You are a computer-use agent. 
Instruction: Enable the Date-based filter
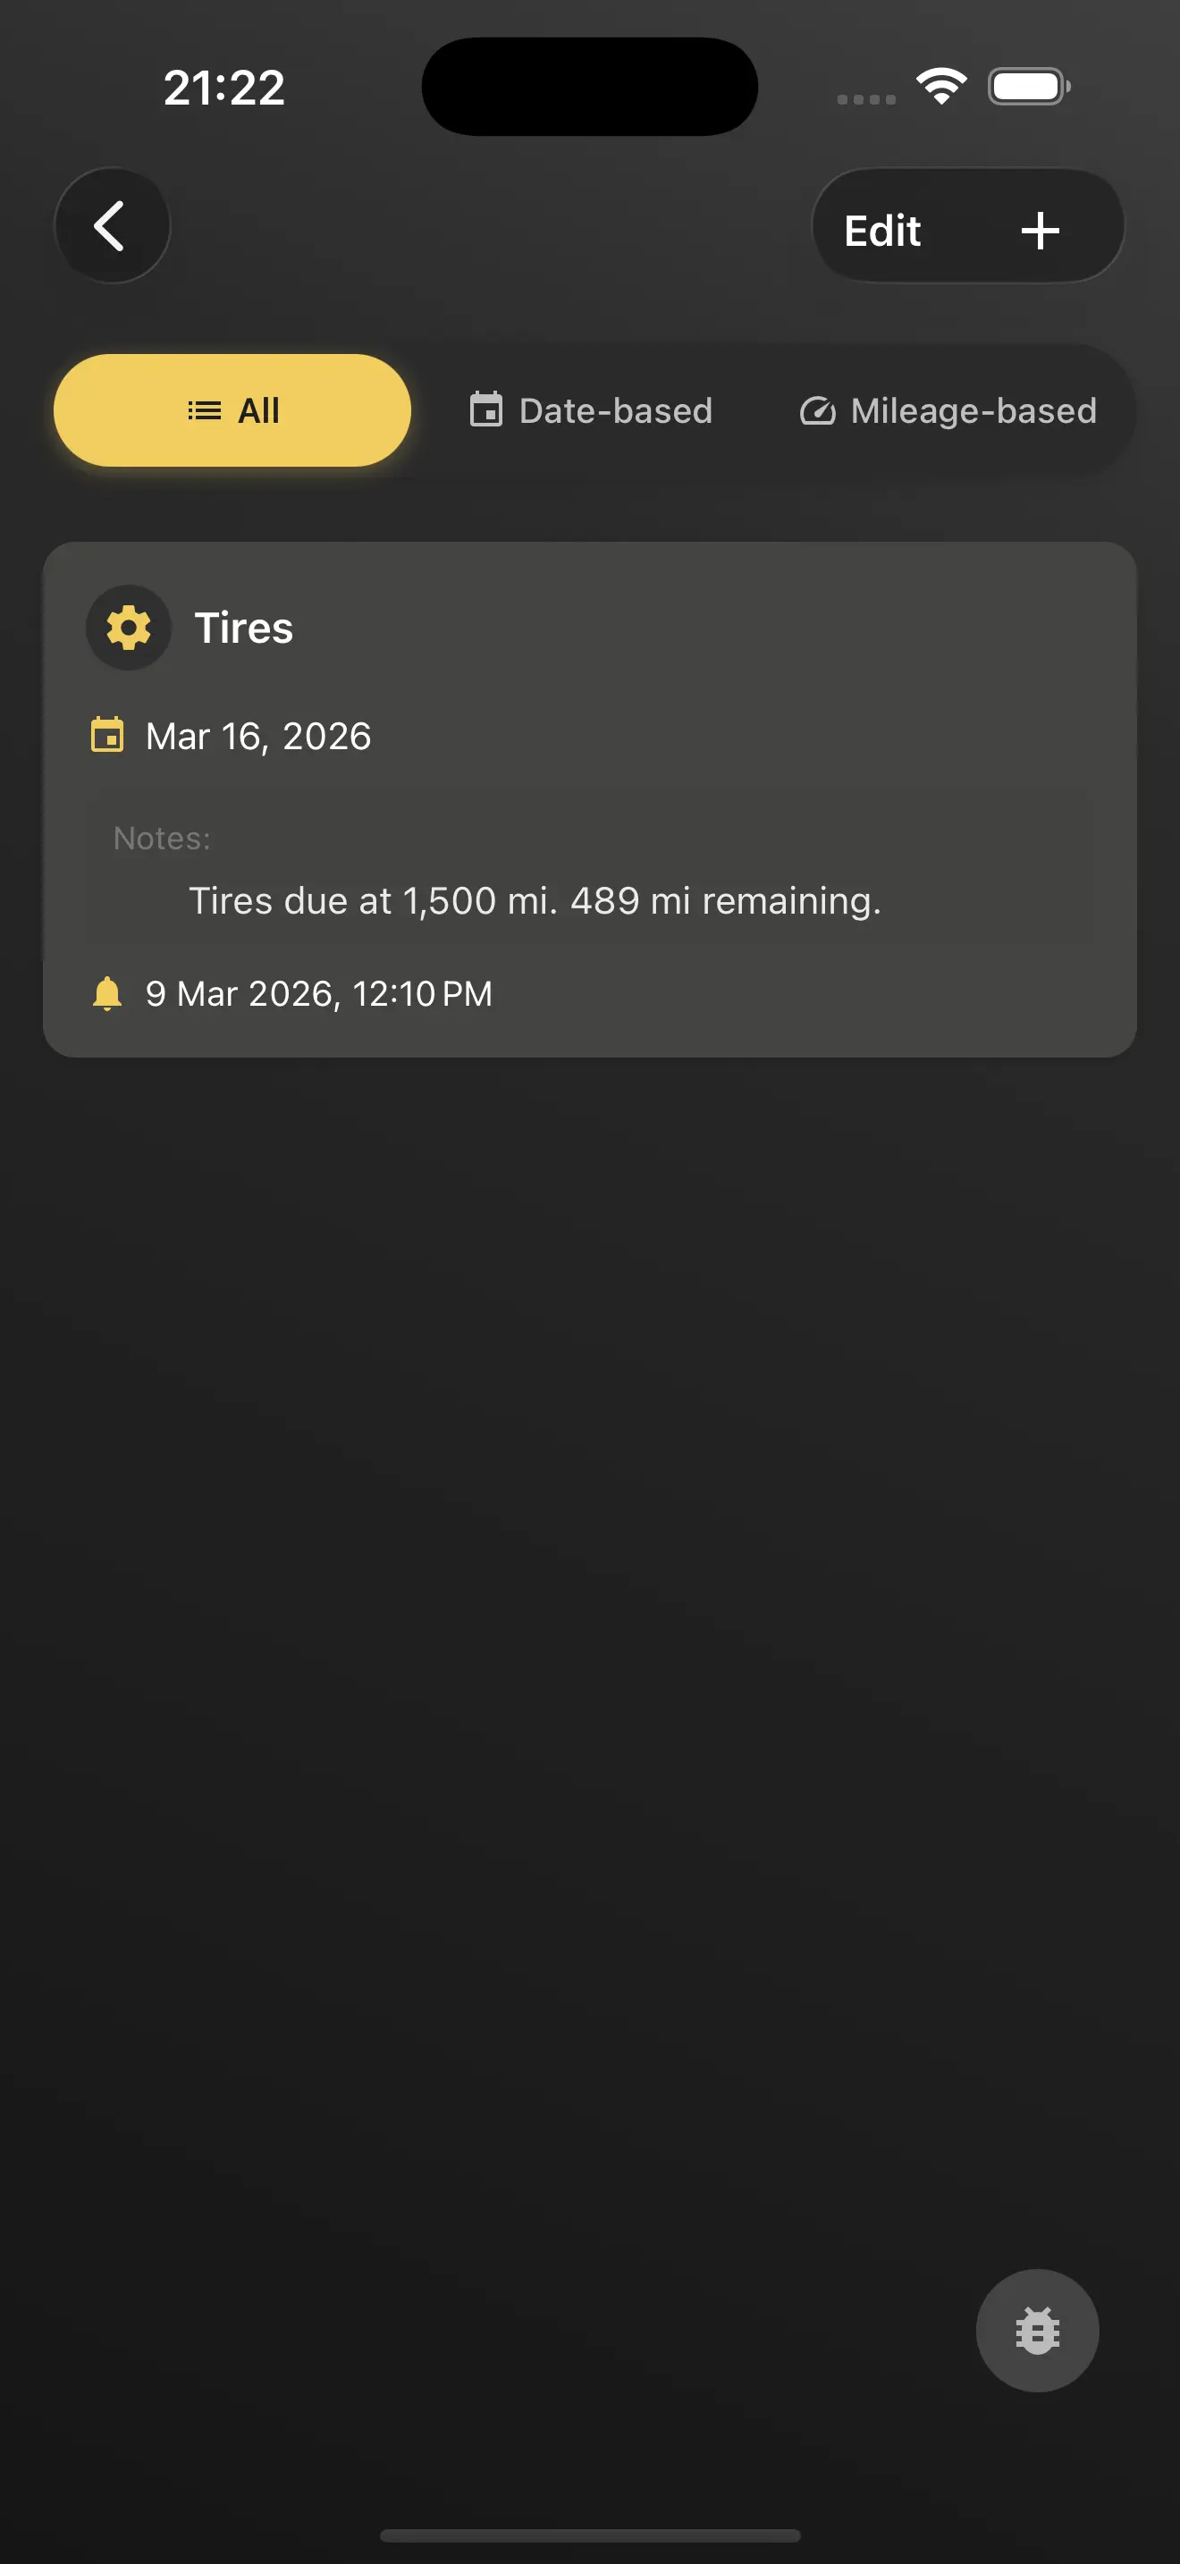coord(590,410)
